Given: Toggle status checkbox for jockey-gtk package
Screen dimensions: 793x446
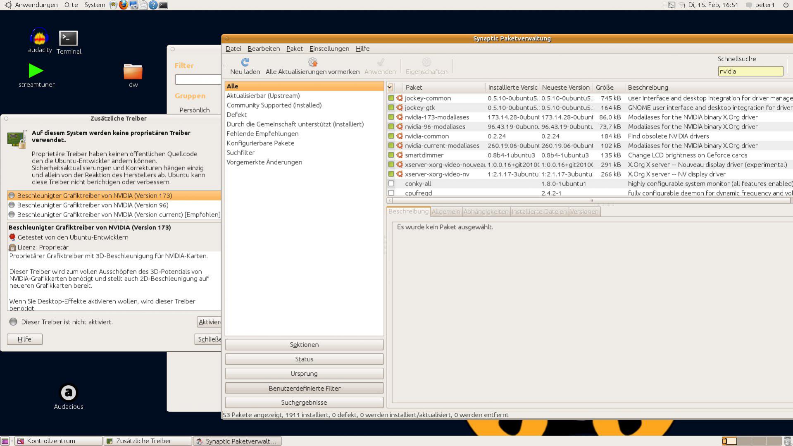Looking at the screenshot, I should point(391,107).
